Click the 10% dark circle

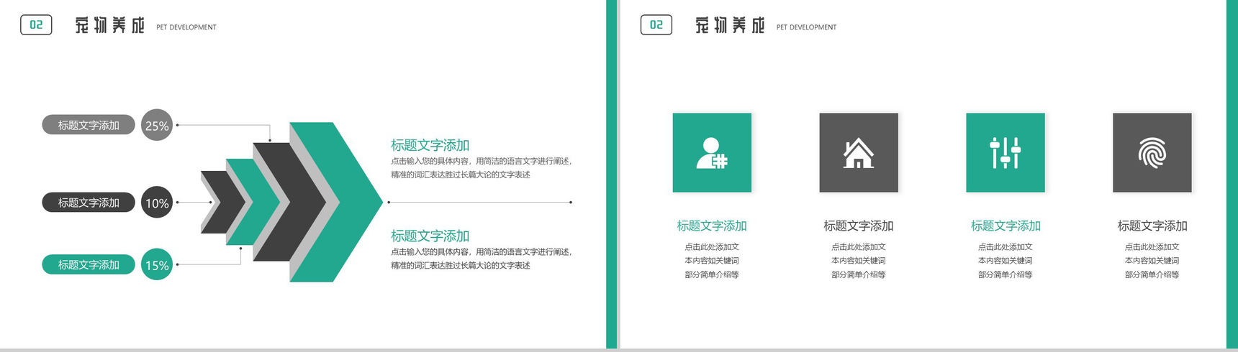[x=157, y=203]
